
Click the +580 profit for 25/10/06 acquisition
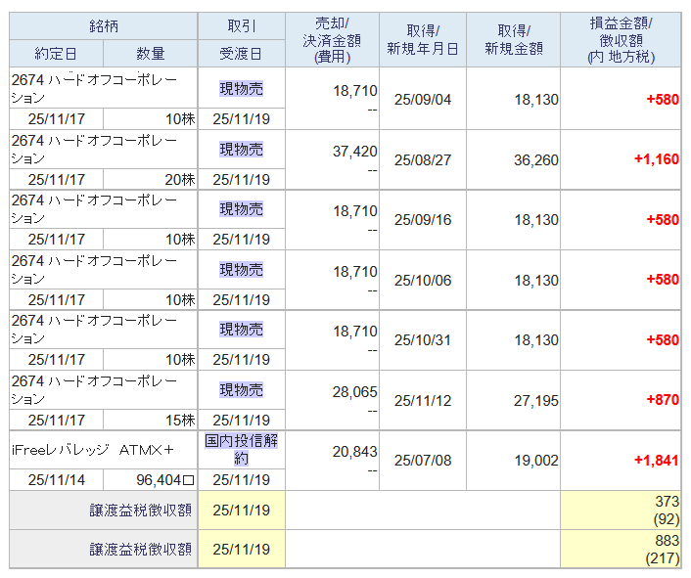[x=663, y=280]
